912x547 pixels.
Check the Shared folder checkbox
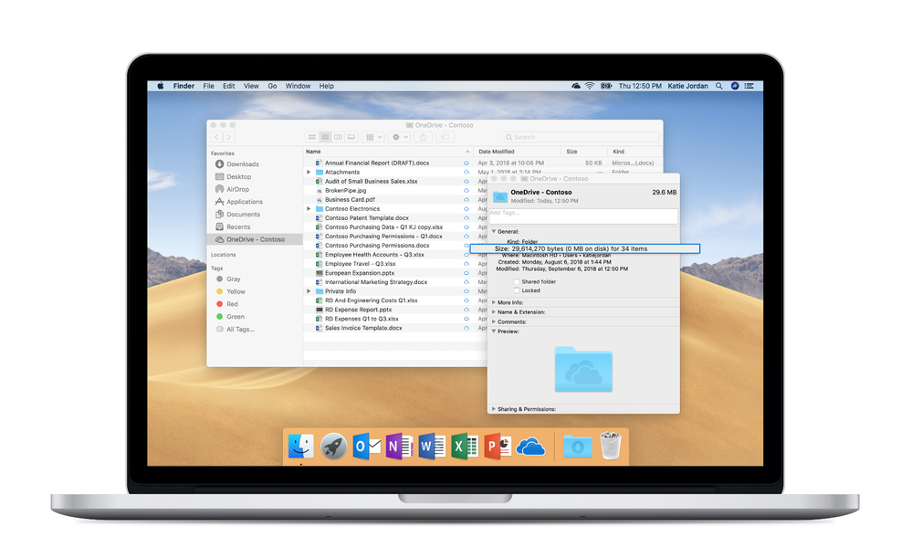[517, 281]
